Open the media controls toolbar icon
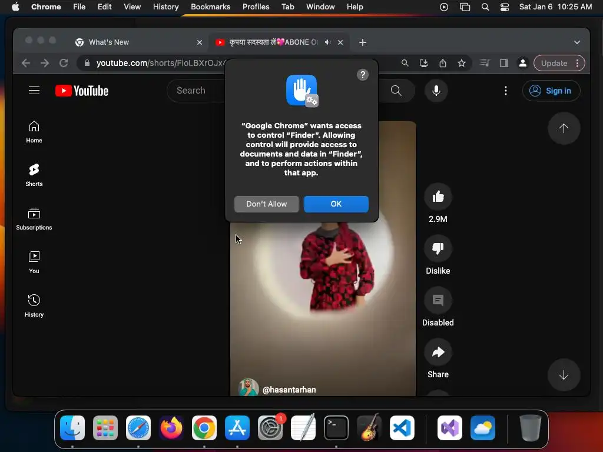Image resolution: width=603 pixels, height=452 pixels. [x=485, y=63]
